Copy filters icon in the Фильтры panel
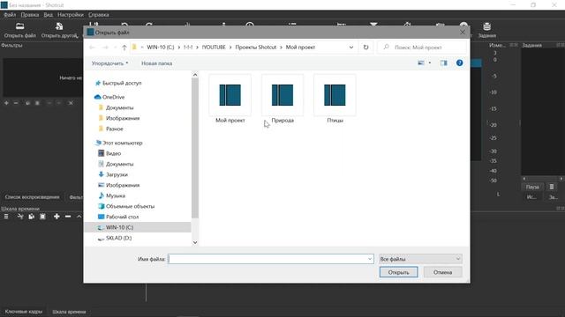565x317 pixels. point(27,103)
